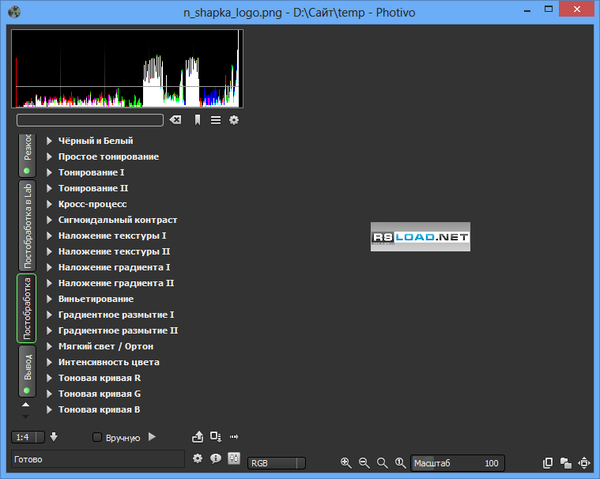The width and height of the screenshot is (600, 479).
Task: Click the gray down arrow under tabs
Action: 25,417
